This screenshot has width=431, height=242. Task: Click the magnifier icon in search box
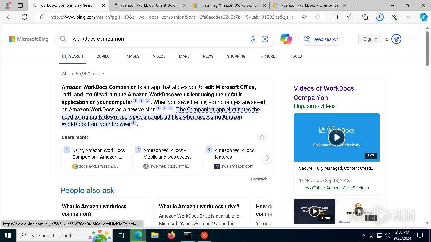coord(63,39)
